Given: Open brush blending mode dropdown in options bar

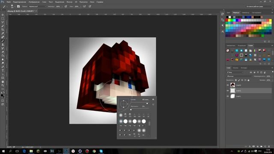Looking at the screenshot, I should [37, 6].
